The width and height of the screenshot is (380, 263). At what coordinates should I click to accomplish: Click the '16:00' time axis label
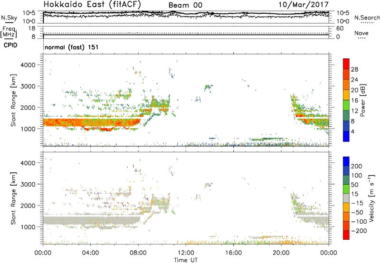pos(233,253)
